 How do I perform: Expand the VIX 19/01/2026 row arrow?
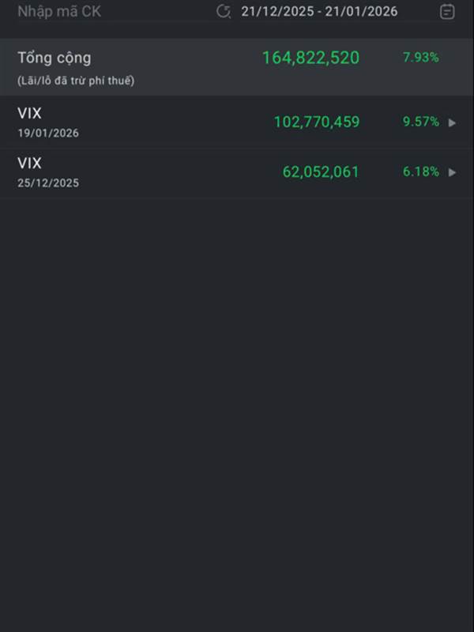[453, 122]
